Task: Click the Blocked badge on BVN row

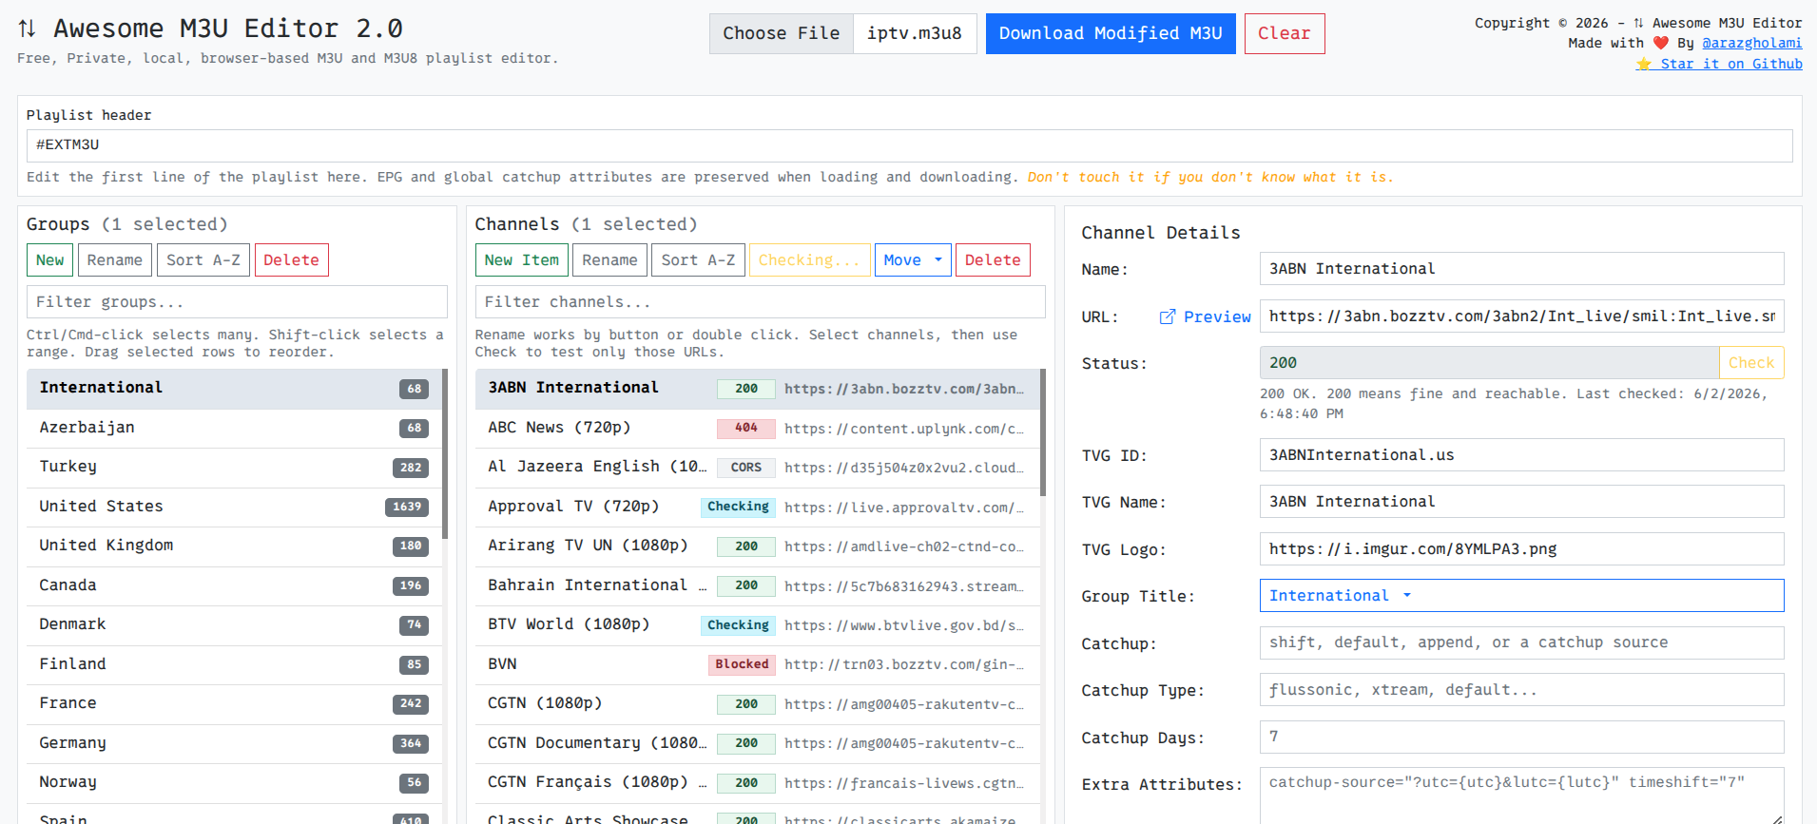Action: [742, 664]
